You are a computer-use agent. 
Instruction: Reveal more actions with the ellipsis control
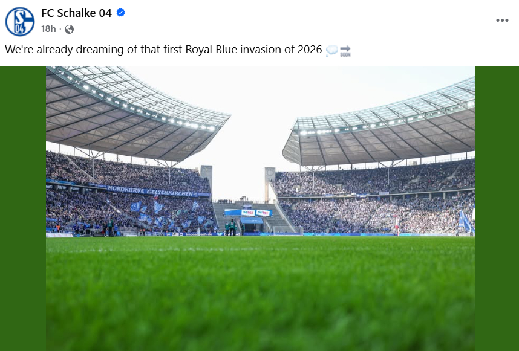(x=502, y=20)
